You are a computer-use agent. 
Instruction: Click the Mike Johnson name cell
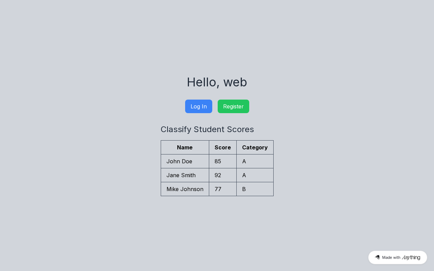(185, 189)
